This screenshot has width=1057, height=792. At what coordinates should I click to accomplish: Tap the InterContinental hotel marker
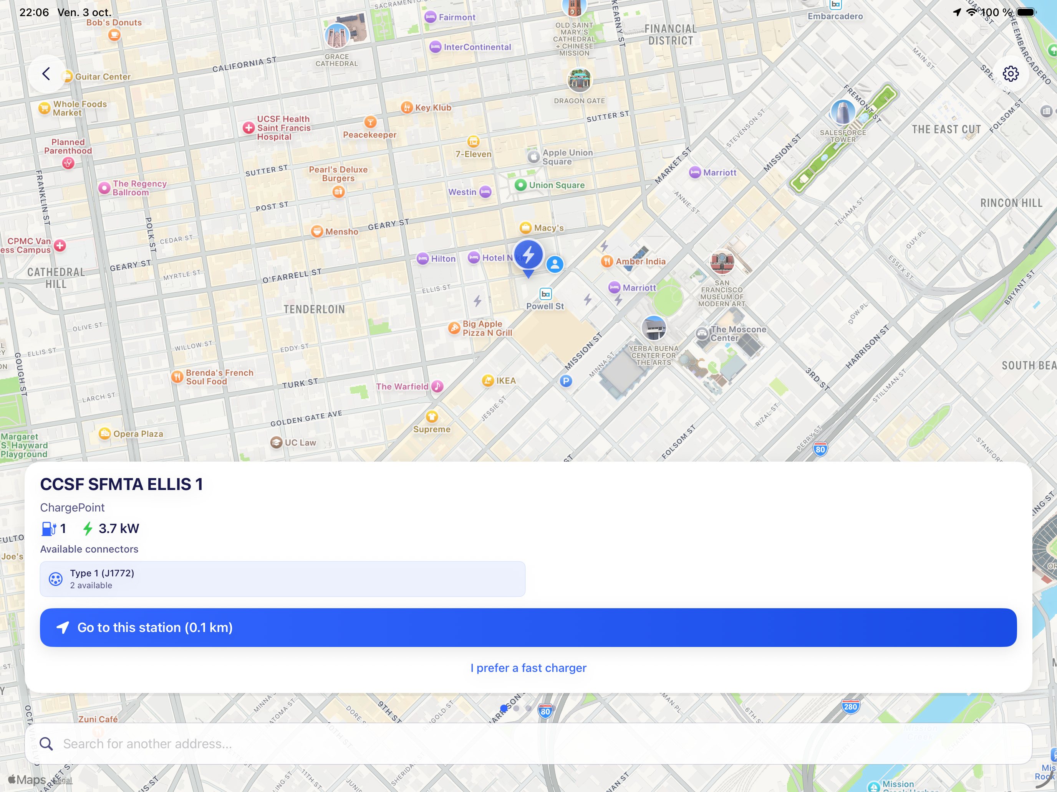pyautogui.click(x=435, y=47)
